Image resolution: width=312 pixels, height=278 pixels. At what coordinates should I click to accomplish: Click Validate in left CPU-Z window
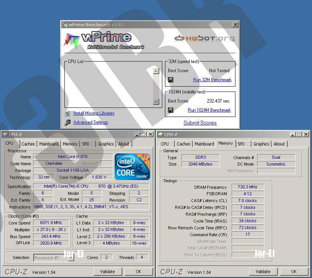(x=108, y=272)
